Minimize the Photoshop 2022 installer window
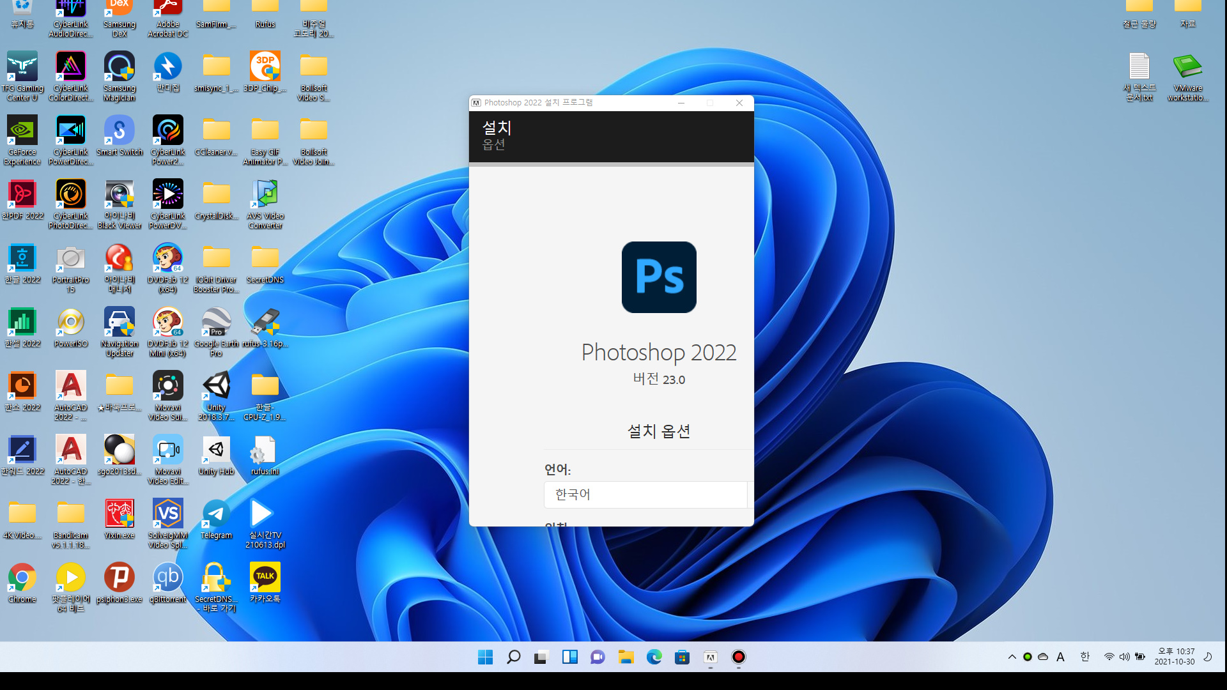 point(681,103)
